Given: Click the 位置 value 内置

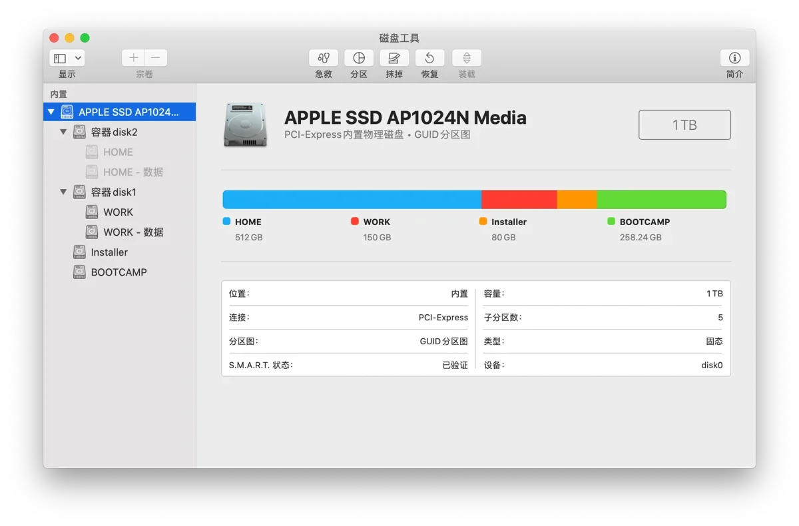Looking at the screenshot, I should pos(459,294).
